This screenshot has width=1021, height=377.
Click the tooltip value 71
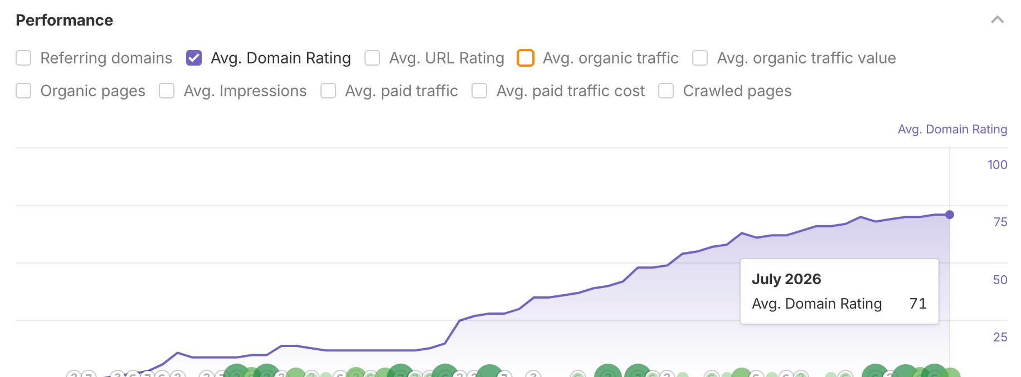click(918, 304)
